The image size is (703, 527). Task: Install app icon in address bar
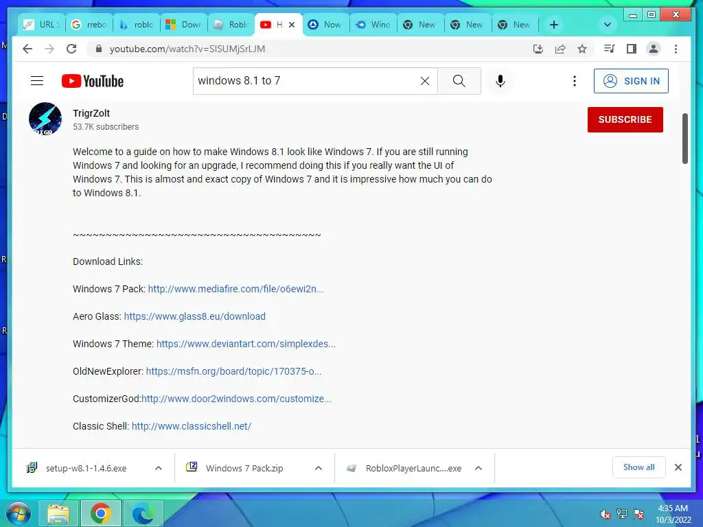(538, 49)
